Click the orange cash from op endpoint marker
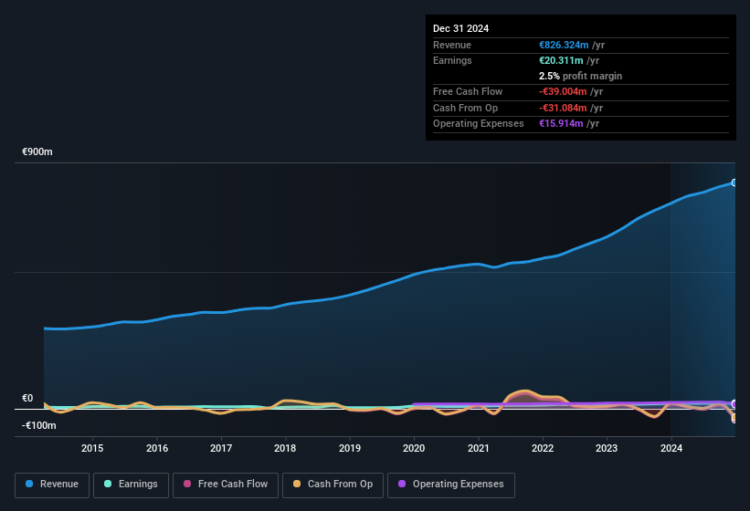Viewport: 750px width, 511px height. [734, 418]
